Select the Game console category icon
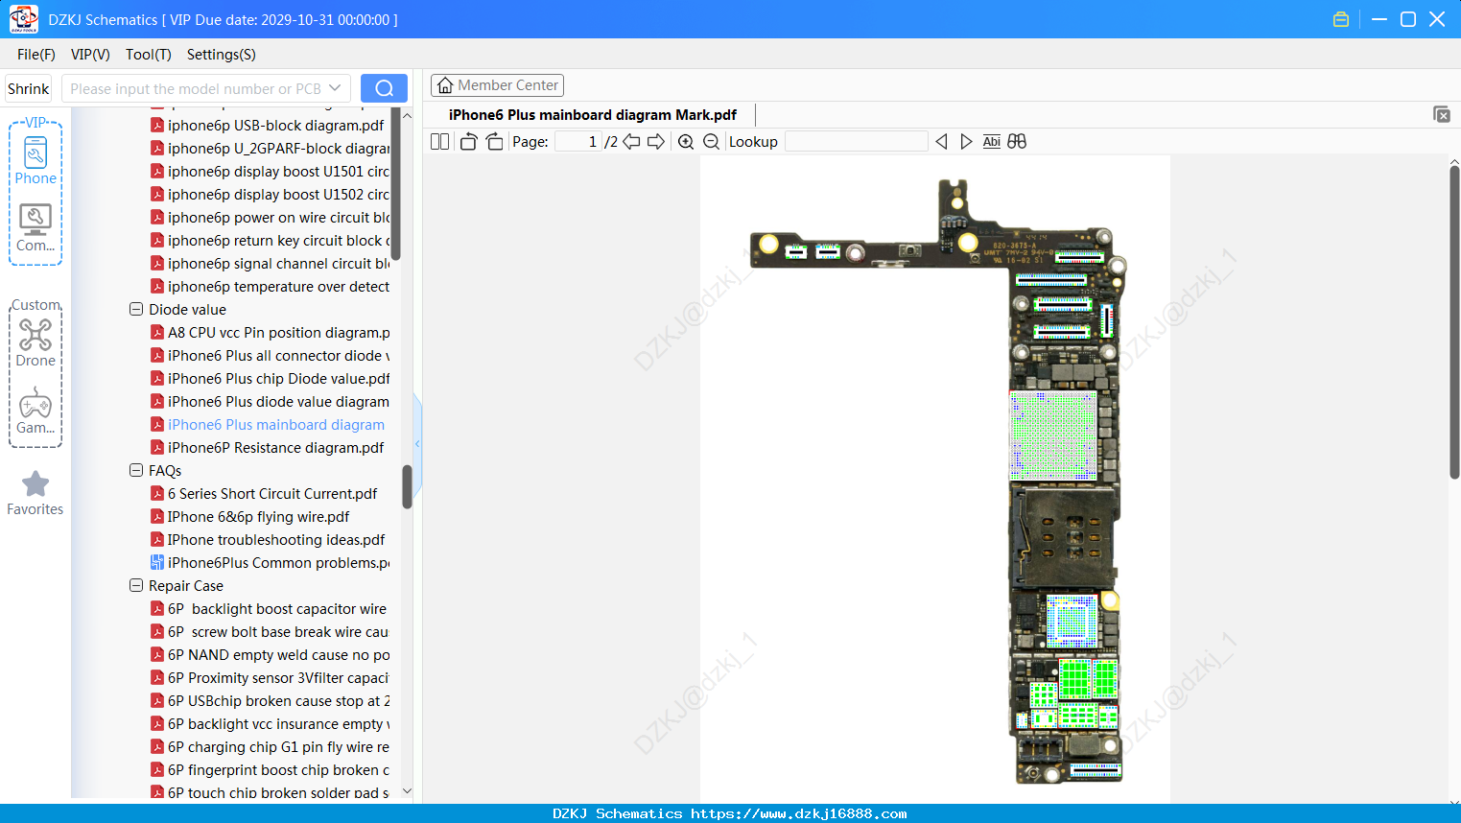This screenshot has width=1461, height=823. [x=35, y=411]
